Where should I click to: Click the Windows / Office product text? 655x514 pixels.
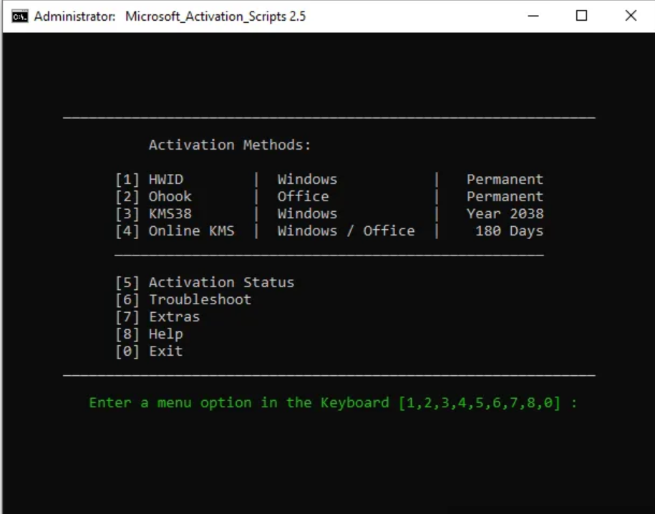point(346,231)
